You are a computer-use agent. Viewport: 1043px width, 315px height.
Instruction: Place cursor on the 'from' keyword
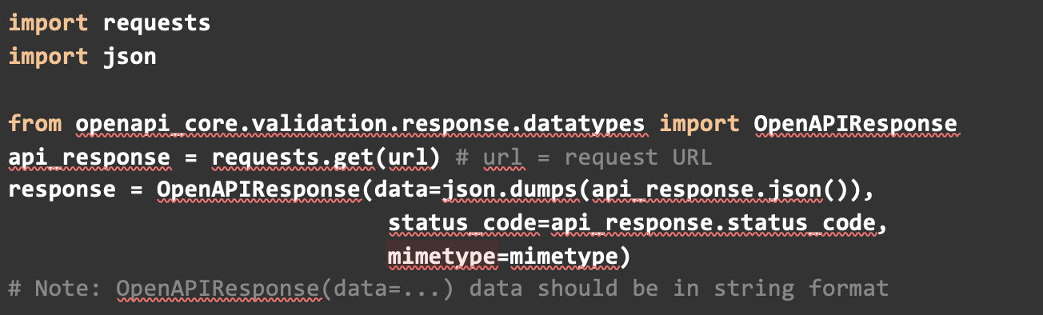tap(35, 124)
